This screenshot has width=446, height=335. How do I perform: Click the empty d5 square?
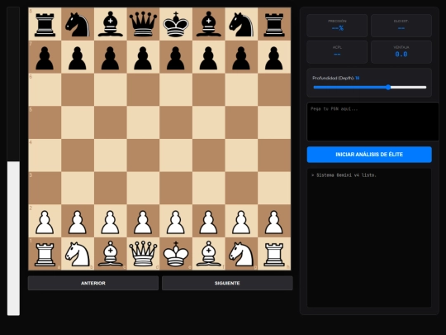coord(143,122)
